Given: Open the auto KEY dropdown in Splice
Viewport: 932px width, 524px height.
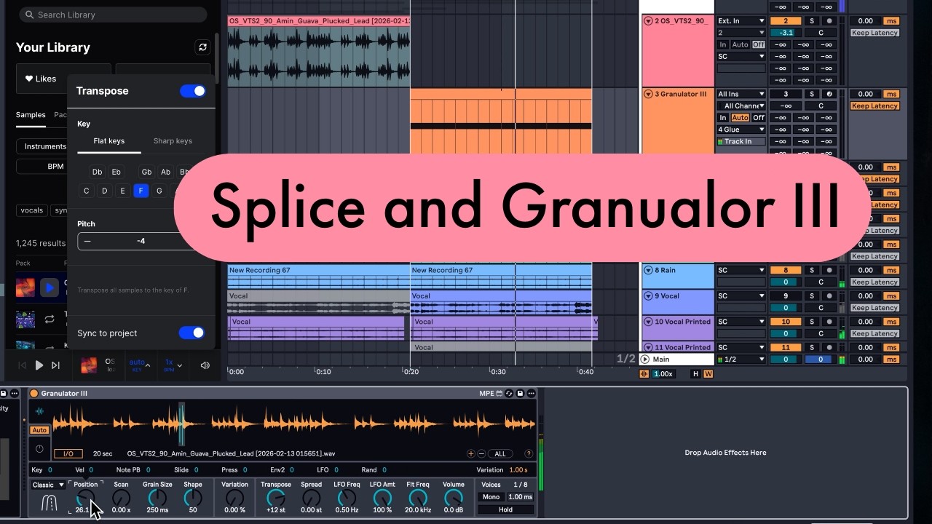Looking at the screenshot, I should 140,365.
